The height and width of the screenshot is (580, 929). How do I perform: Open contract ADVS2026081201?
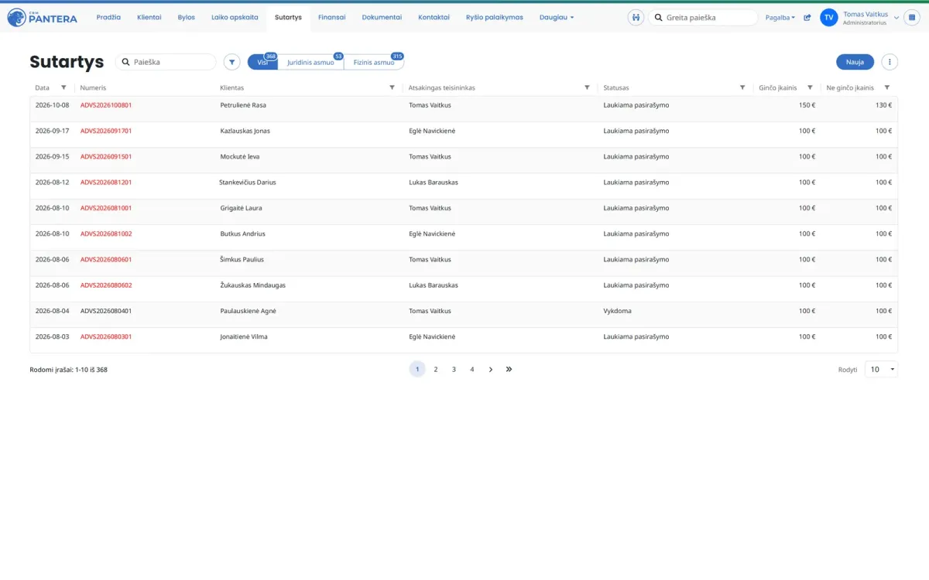point(106,183)
